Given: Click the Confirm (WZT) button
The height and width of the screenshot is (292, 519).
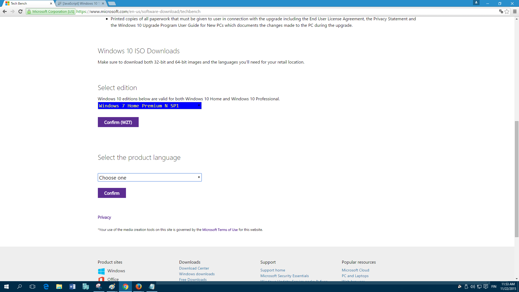Looking at the screenshot, I should point(118,122).
